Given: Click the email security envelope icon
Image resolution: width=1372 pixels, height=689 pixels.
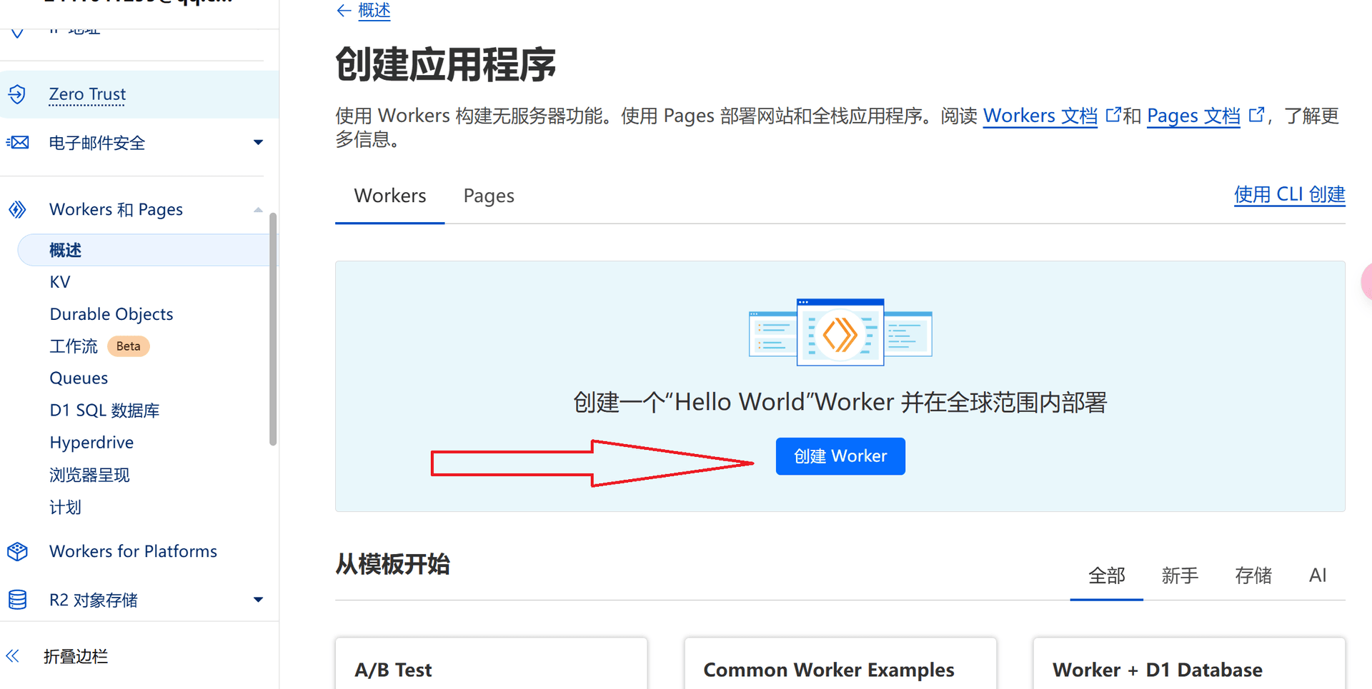Looking at the screenshot, I should [17, 143].
